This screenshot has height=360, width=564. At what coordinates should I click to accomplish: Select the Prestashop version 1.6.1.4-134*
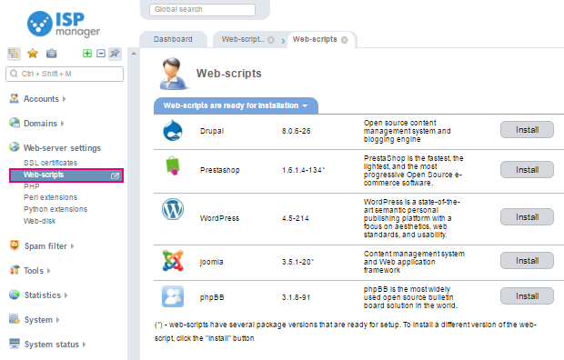coord(303,170)
